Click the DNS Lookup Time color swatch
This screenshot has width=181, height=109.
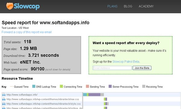click(34, 86)
